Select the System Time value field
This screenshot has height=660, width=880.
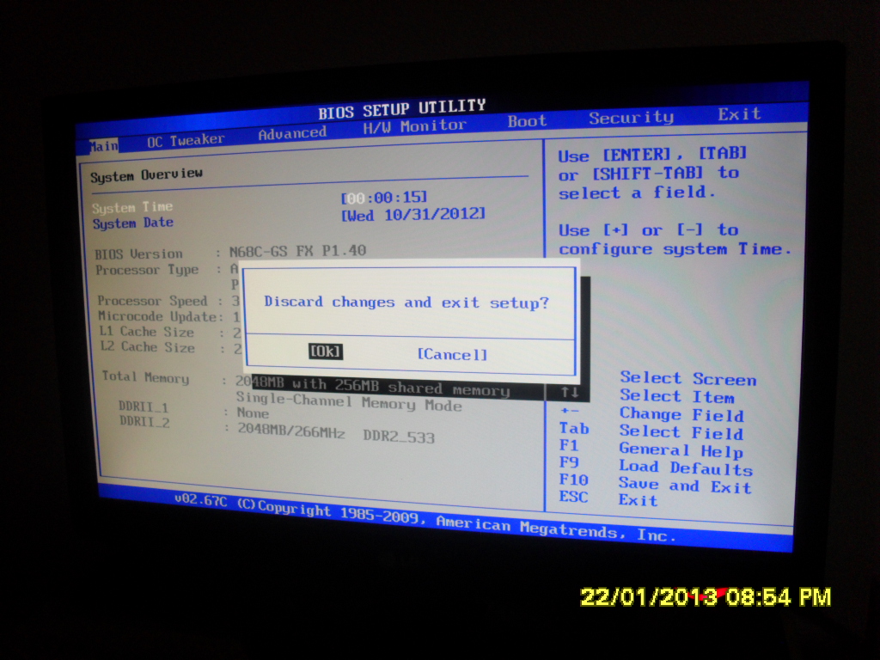click(384, 198)
